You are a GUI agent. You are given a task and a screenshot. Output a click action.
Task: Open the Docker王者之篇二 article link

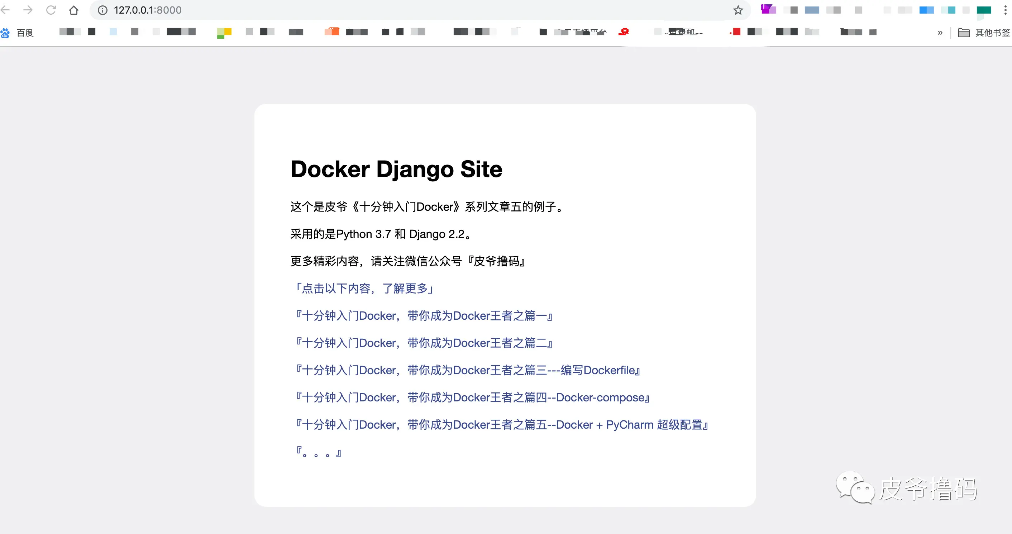click(424, 343)
